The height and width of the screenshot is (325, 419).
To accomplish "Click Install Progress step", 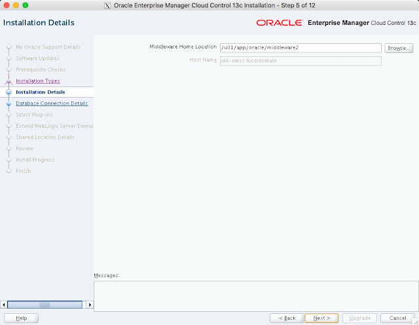I will click(35, 160).
